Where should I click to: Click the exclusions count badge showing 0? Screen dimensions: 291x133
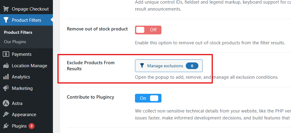pyautogui.click(x=192, y=66)
